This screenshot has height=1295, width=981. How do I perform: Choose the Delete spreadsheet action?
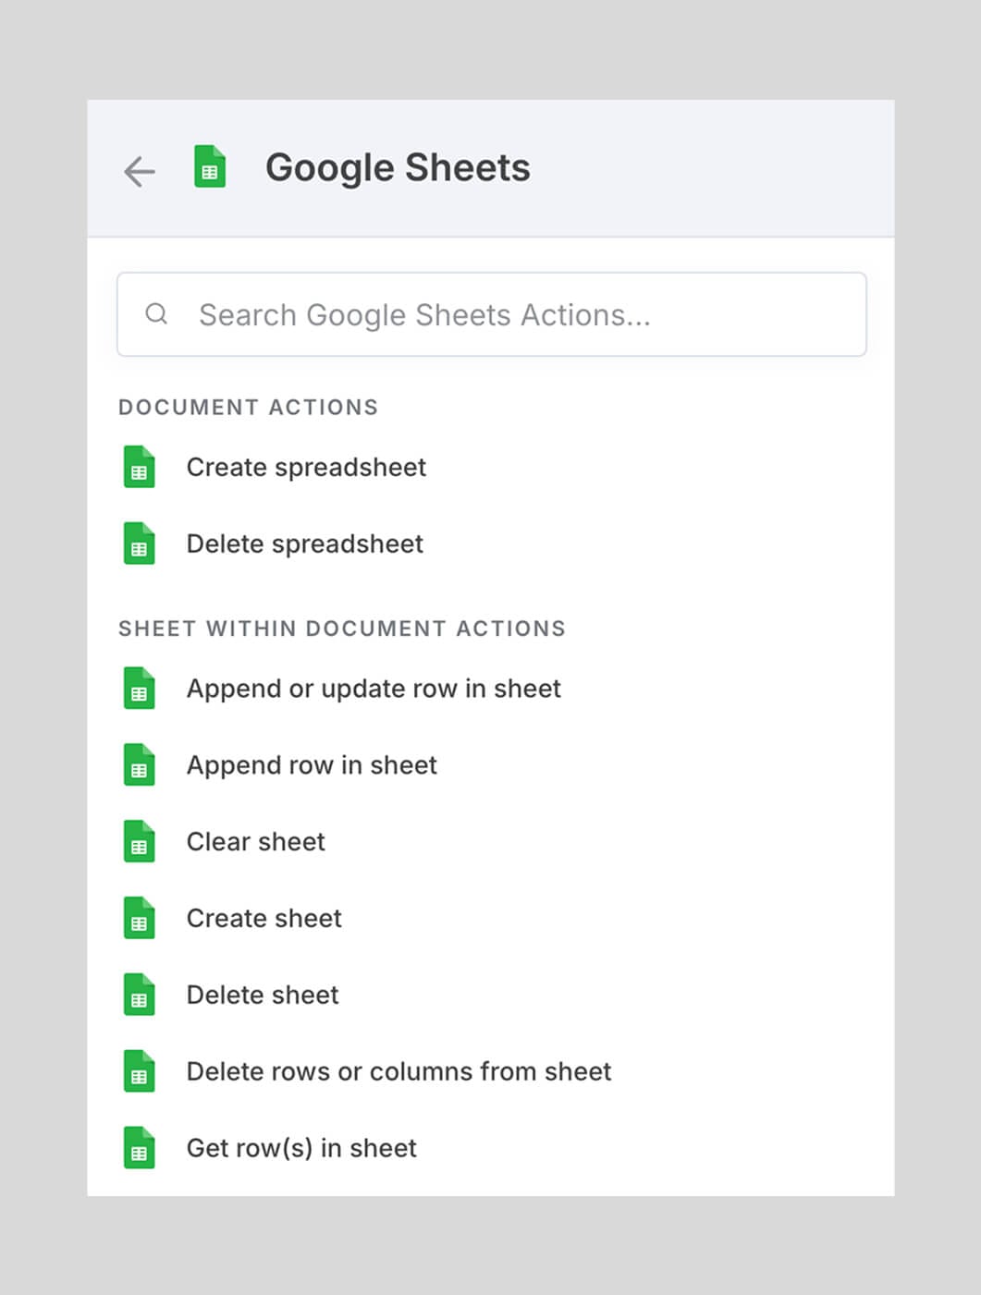click(304, 544)
